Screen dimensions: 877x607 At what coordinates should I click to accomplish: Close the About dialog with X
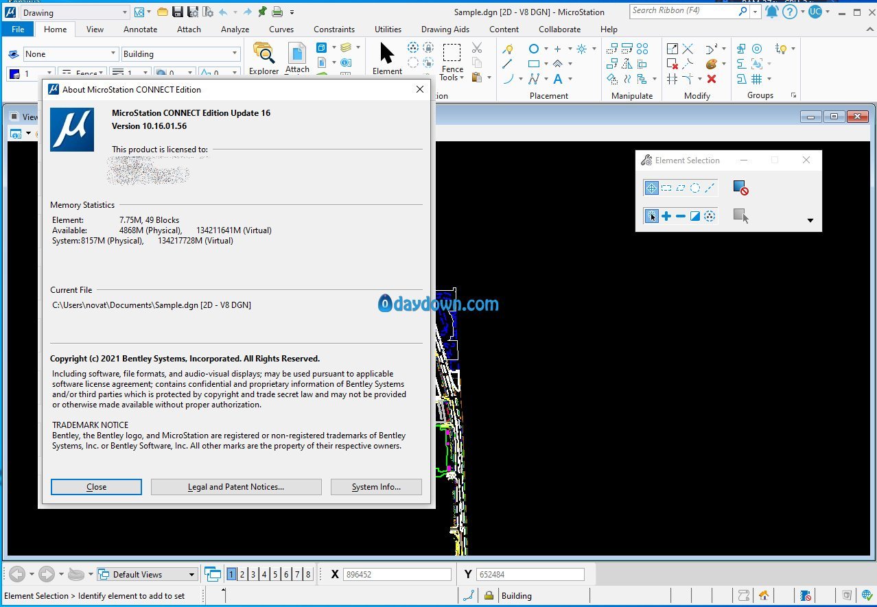(x=420, y=89)
